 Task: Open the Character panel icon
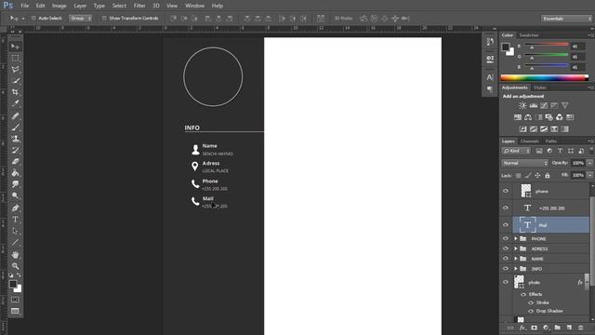tap(490, 77)
